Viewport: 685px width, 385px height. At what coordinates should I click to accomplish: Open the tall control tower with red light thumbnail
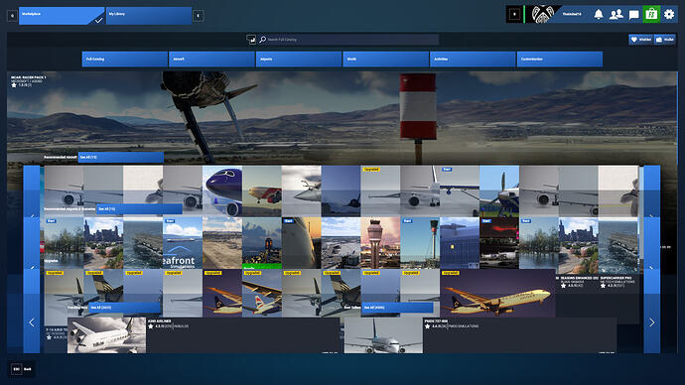(x=420, y=243)
